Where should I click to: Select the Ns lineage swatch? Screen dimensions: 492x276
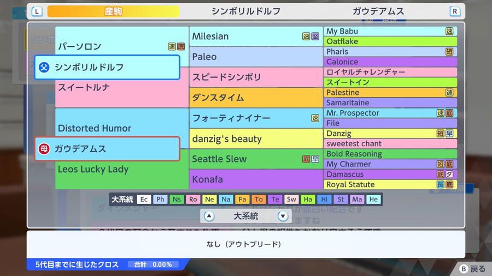(177, 199)
